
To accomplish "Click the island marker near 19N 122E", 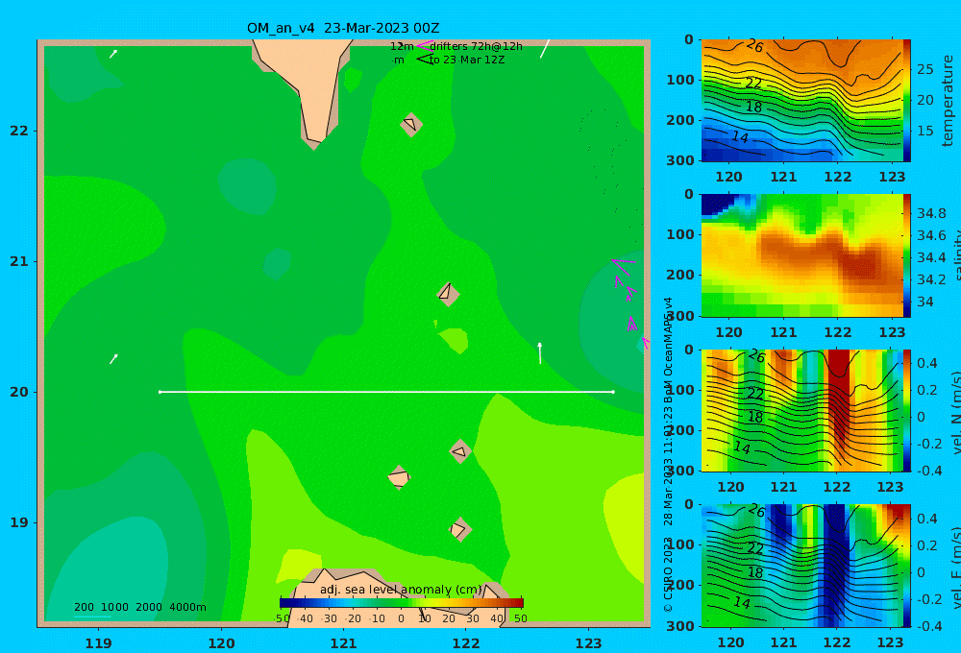I will click(459, 529).
